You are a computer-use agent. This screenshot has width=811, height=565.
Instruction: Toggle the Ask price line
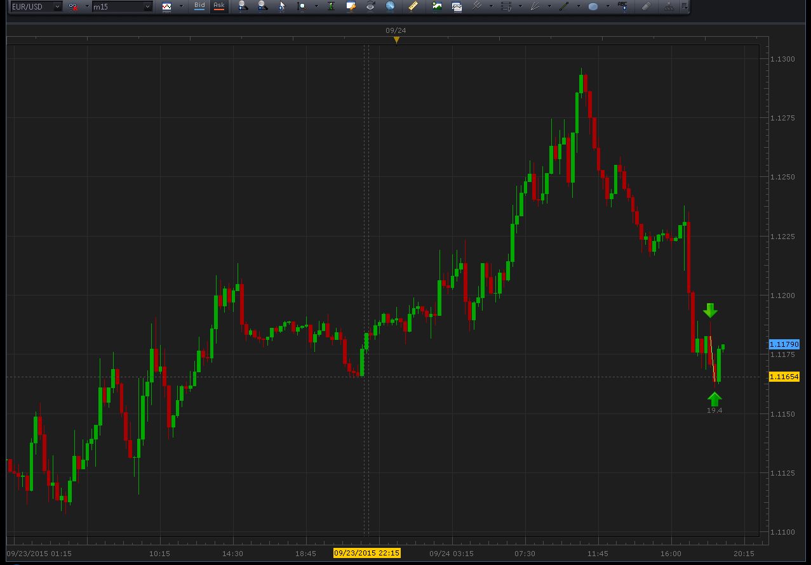point(219,6)
